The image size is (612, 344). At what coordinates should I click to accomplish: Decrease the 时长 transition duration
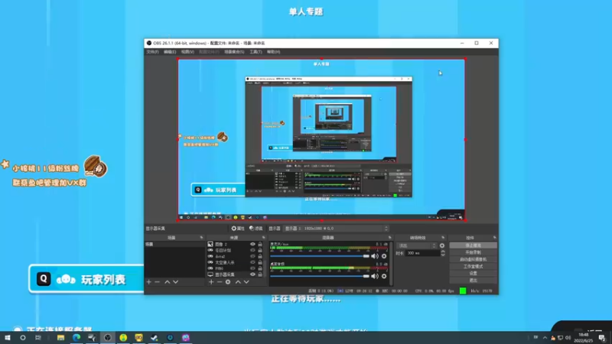[443, 255]
